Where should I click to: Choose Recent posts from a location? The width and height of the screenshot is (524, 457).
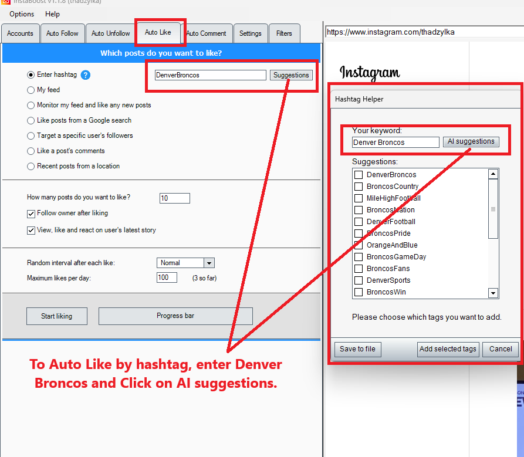31,167
